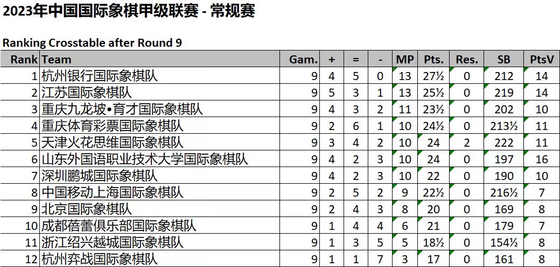The image size is (560, 267).
Task: Click the PtsV column header
Action: (542, 59)
